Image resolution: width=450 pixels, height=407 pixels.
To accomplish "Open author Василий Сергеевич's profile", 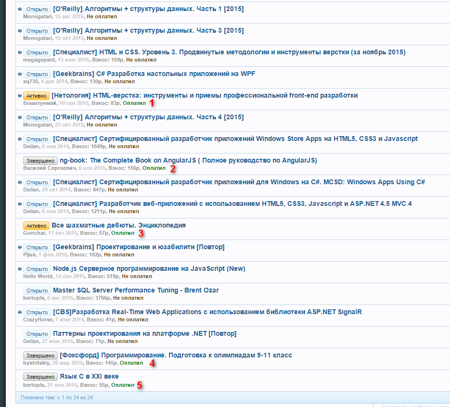I will (50, 168).
